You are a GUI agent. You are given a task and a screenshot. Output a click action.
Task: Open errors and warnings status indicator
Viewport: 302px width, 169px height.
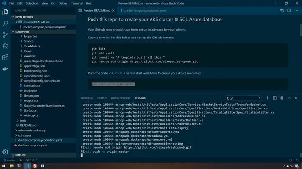click(32, 160)
